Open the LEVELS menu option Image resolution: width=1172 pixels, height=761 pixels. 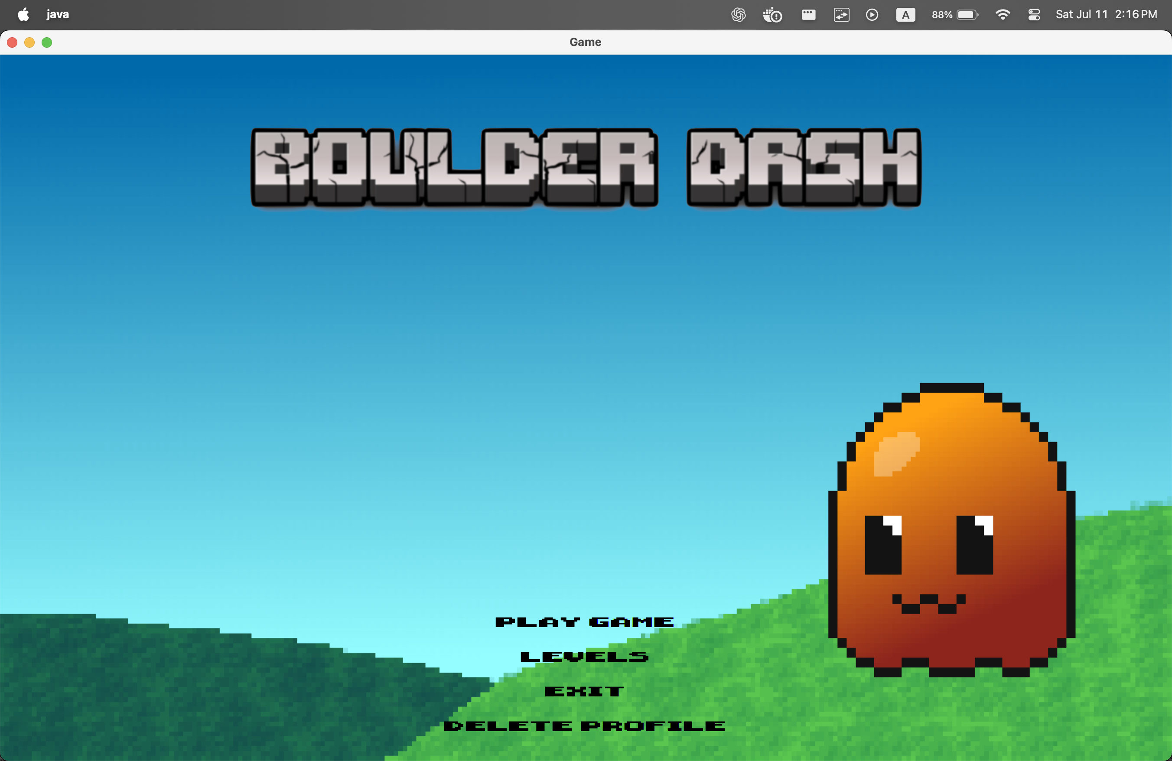point(585,657)
